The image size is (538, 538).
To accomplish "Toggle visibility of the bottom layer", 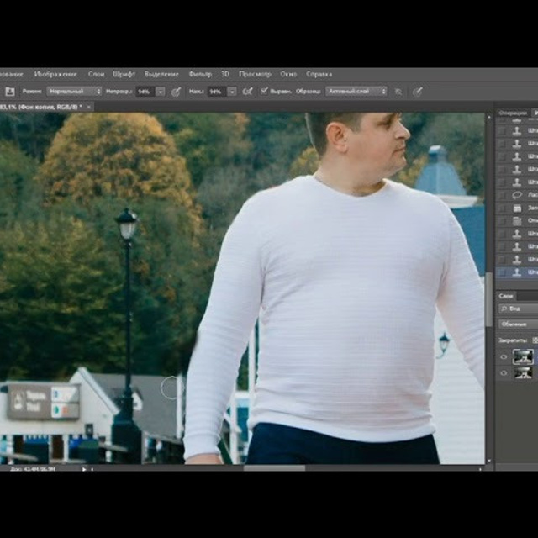I will click(x=504, y=372).
